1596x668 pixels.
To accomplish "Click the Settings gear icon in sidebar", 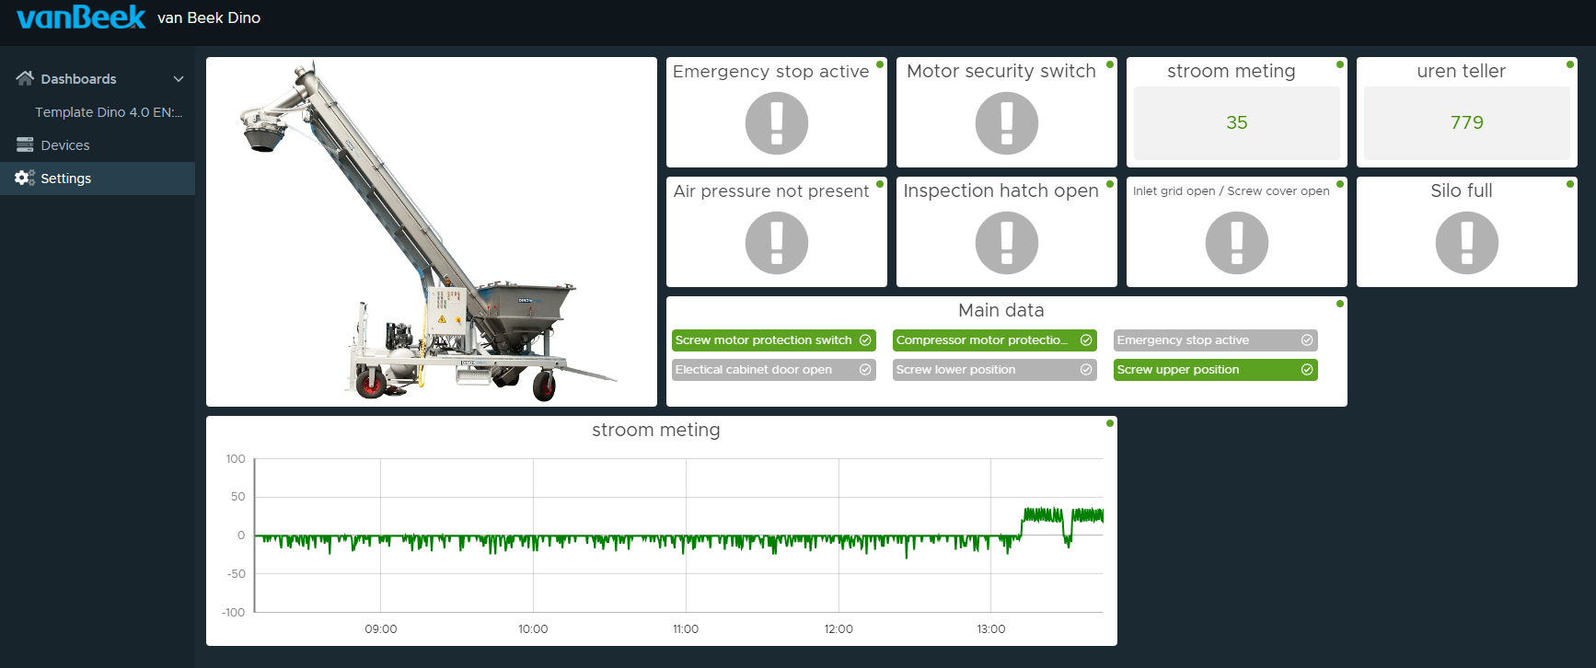I will point(25,179).
